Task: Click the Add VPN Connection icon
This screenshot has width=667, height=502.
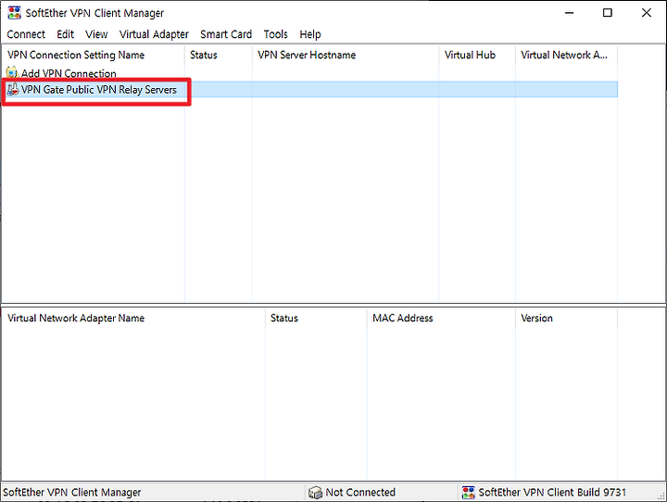Action: pyautogui.click(x=12, y=73)
